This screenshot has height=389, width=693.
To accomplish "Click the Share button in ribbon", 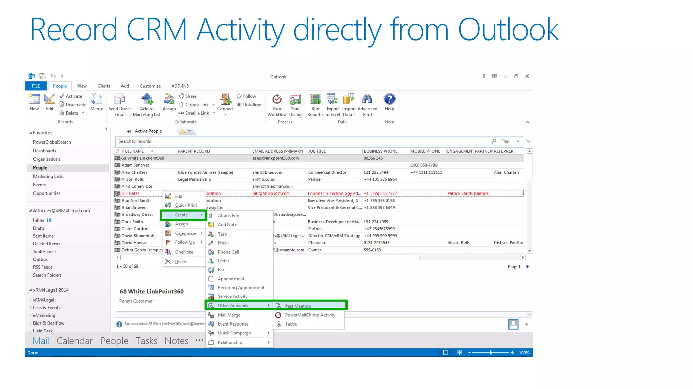I will (x=187, y=96).
